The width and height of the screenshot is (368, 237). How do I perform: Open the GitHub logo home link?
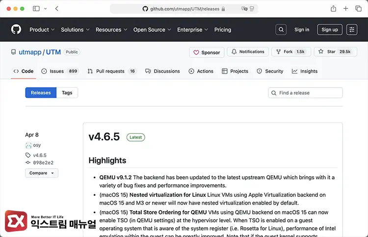coord(16,29)
